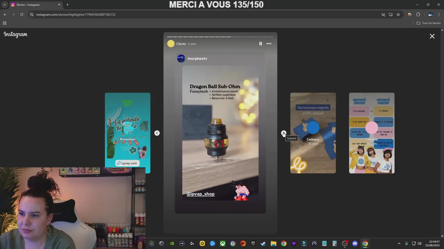Screen dimensions: 444x249
Task: Open the tab search dropdown arrow
Action: 4,5
